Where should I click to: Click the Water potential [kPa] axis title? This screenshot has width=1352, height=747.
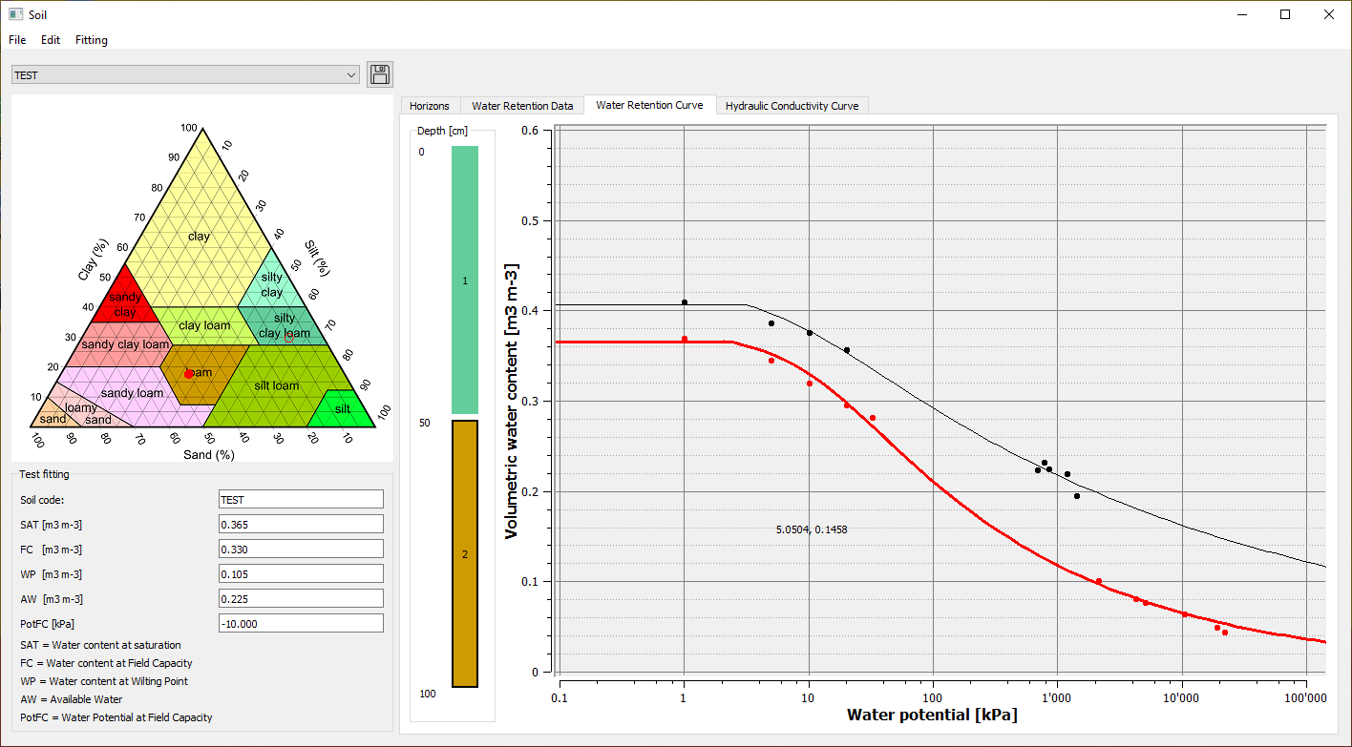point(932,715)
